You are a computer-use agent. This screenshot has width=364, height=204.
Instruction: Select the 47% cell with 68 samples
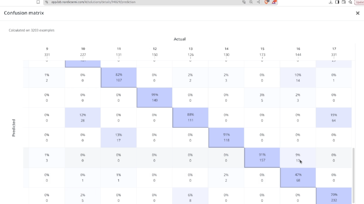pyautogui.click(x=298, y=178)
